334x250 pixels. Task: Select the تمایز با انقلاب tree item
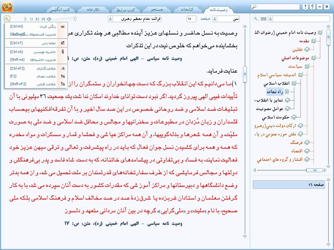tap(269, 100)
